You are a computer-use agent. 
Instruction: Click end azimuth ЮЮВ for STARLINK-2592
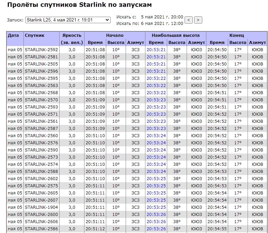coord(257,50)
